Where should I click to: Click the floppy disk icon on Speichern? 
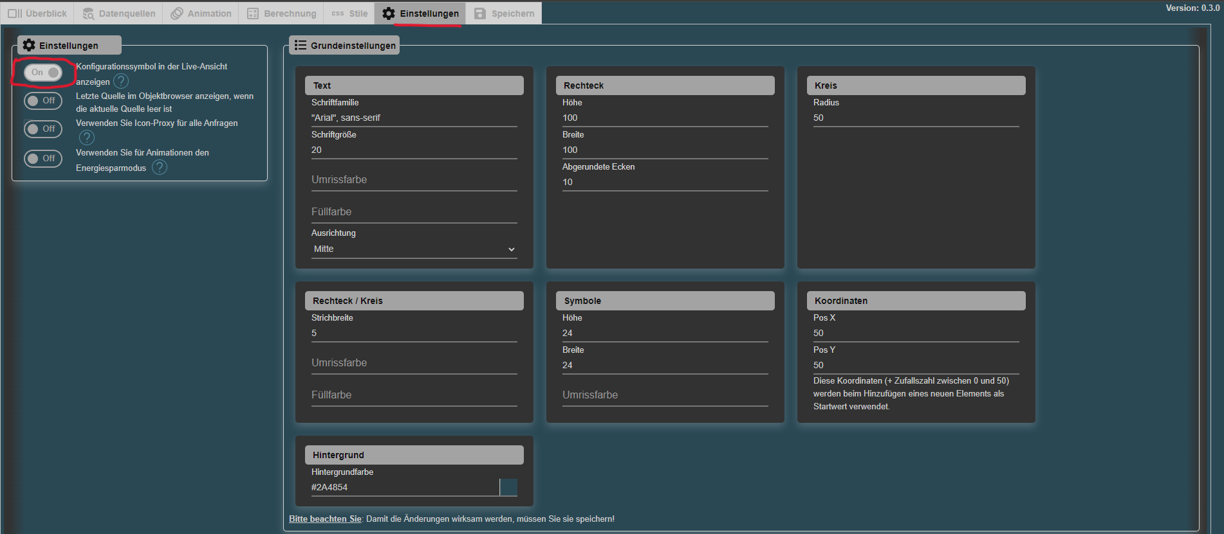pos(480,13)
